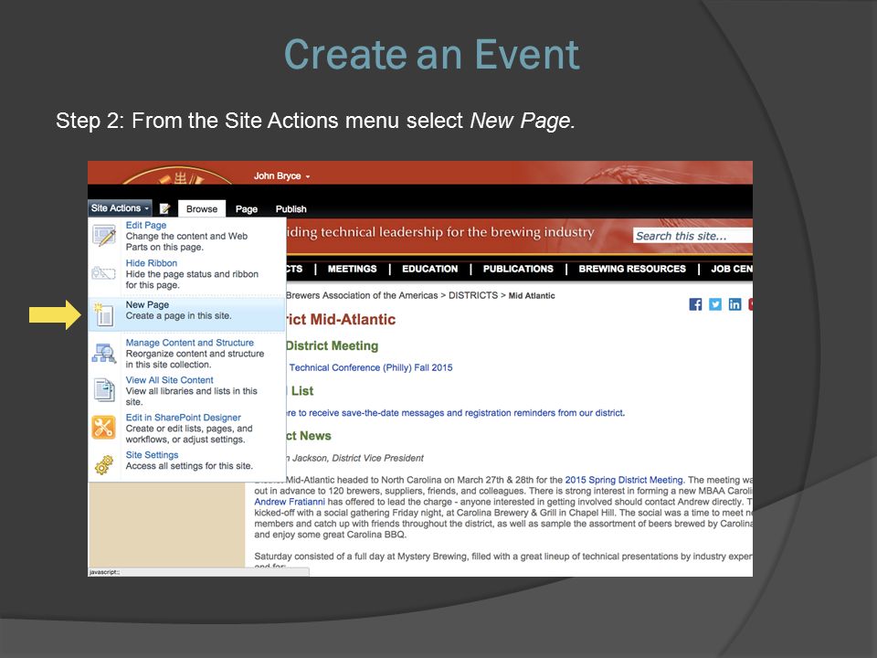Viewport: 877px width, 658px height.
Task: Open the JOB CEN navigation item
Action: (732, 269)
